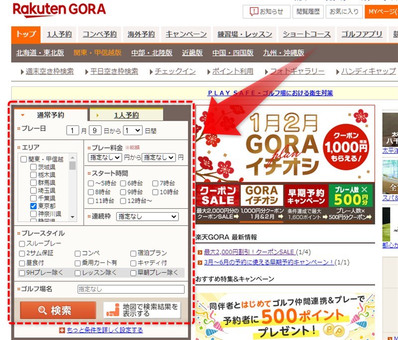Open the ゴルフアプリ tab
The height and width of the screenshot is (340, 398).
pyautogui.click(x=362, y=34)
